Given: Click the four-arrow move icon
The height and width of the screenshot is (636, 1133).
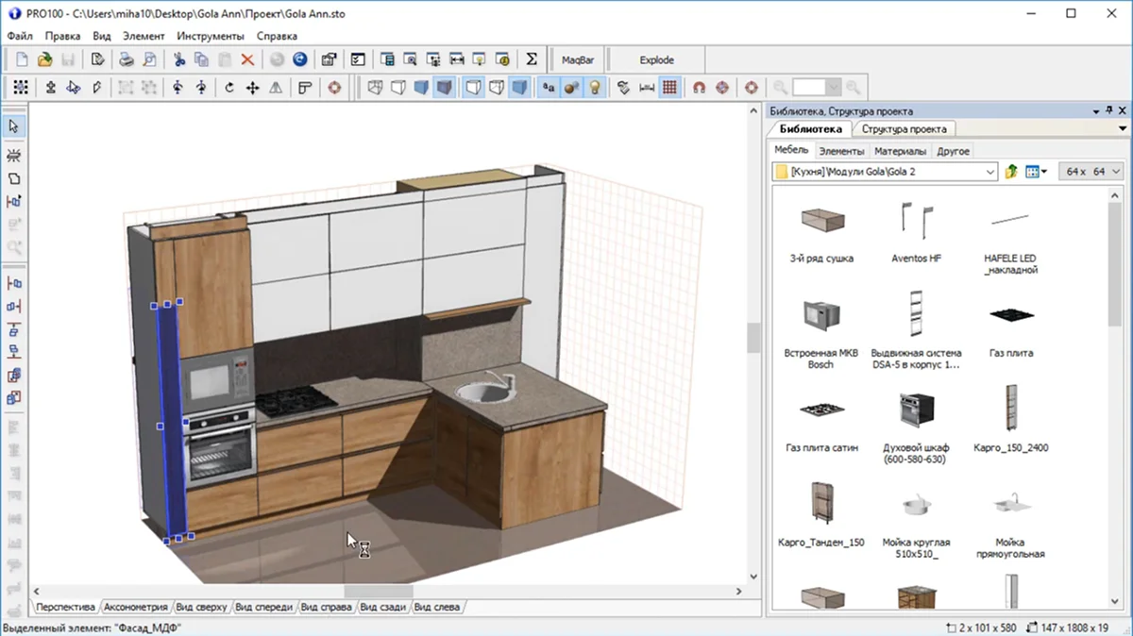Looking at the screenshot, I should [x=253, y=88].
